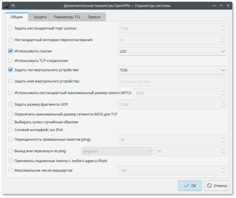Click the virtual device name text field
The height and width of the screenshot is (198, 236).
click(x=172, y=81)
